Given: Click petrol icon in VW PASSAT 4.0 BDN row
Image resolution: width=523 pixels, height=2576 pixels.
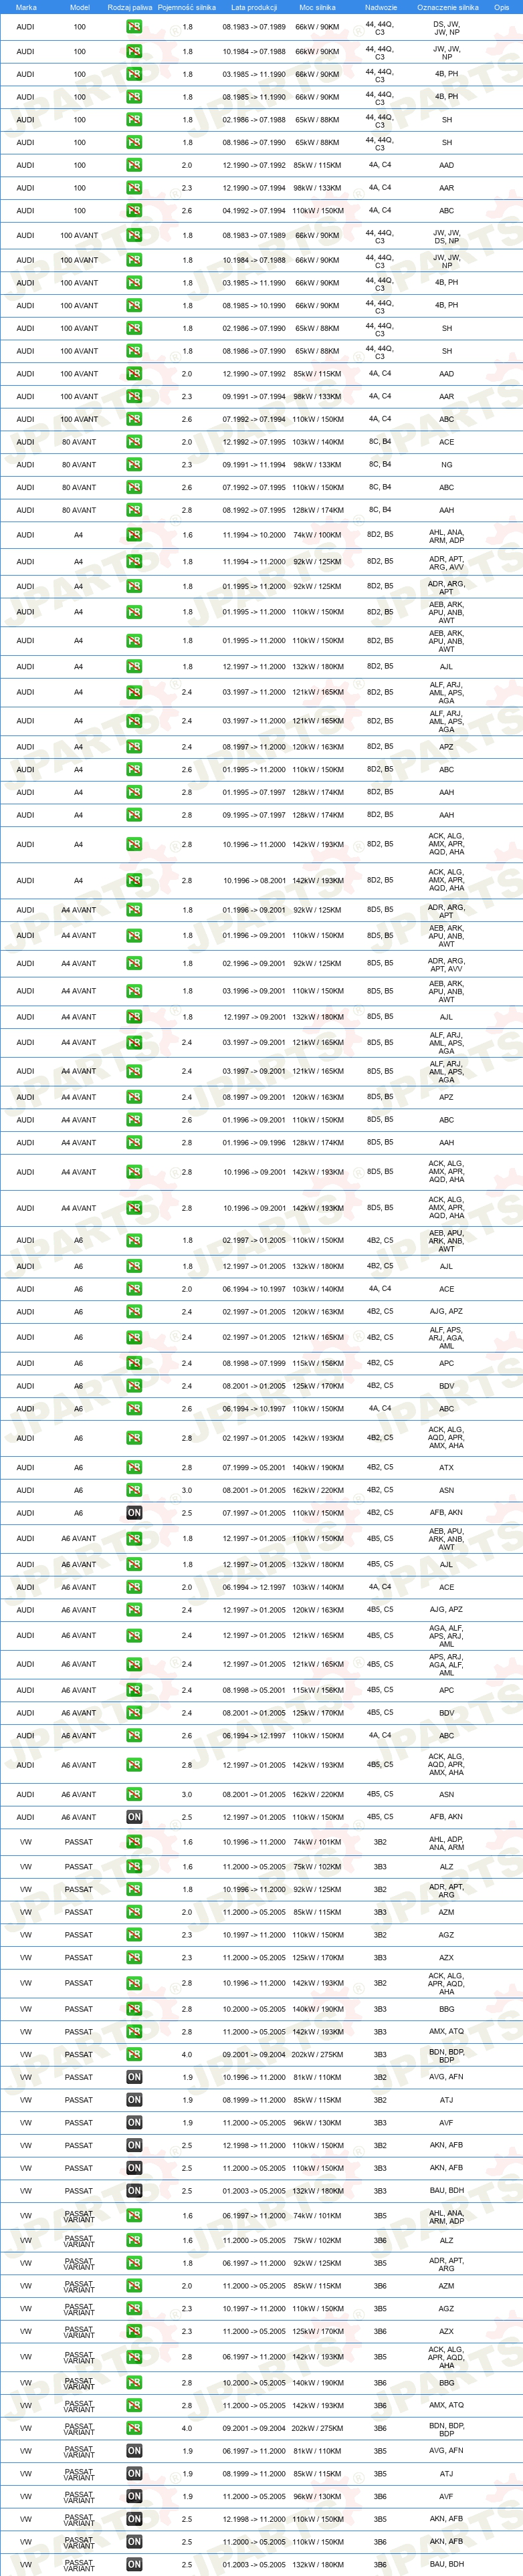Looking at the screenshot, I should tap(134, 2055).
